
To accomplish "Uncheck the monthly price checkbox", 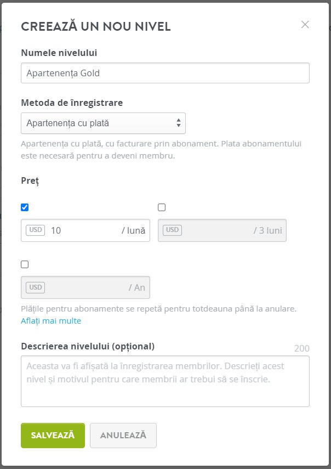I will [x=25, y=207].
